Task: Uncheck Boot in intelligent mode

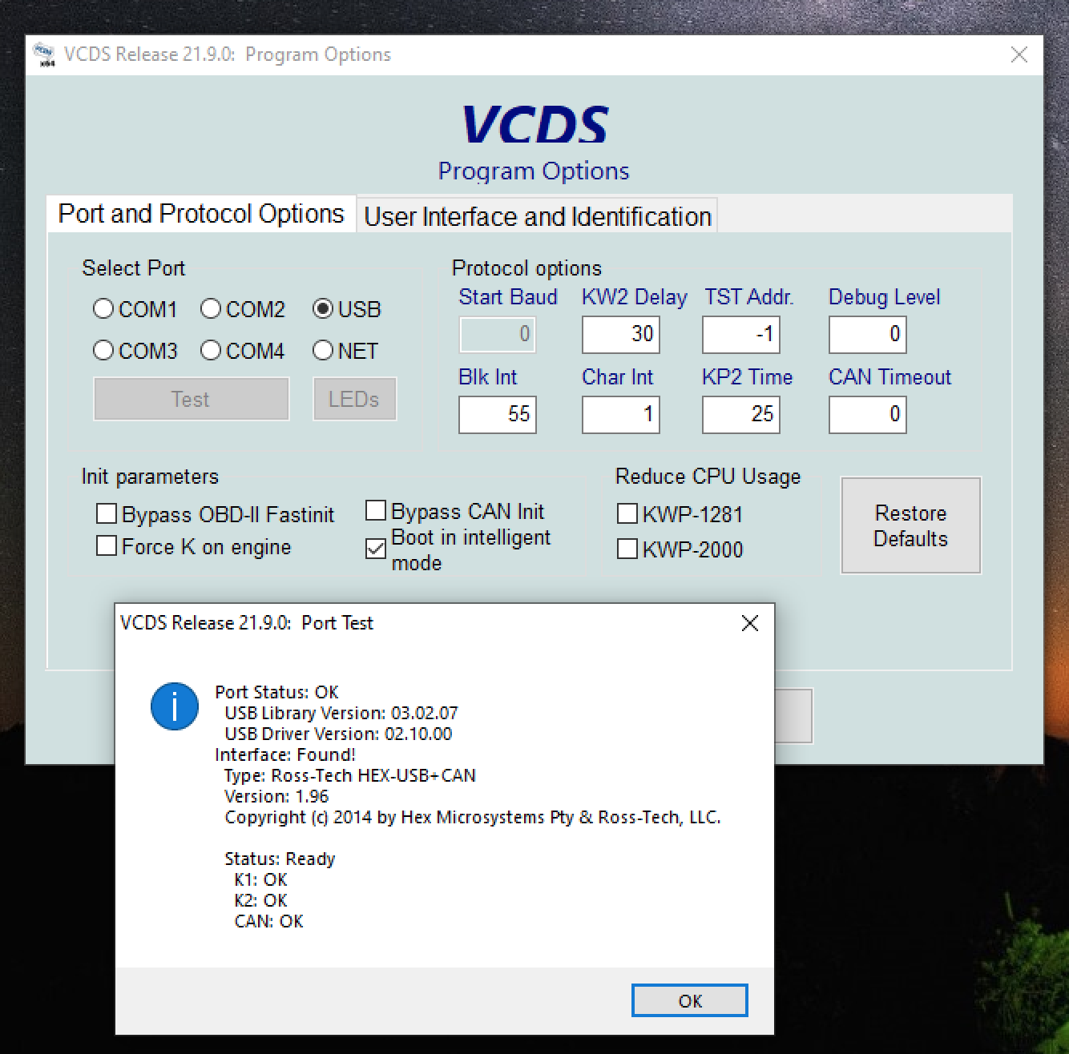Action: tap(376, 549)
